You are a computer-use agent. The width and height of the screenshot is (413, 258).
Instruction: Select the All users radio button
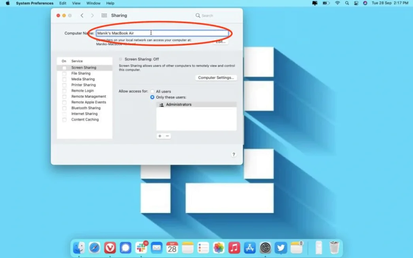click(152, 91)
